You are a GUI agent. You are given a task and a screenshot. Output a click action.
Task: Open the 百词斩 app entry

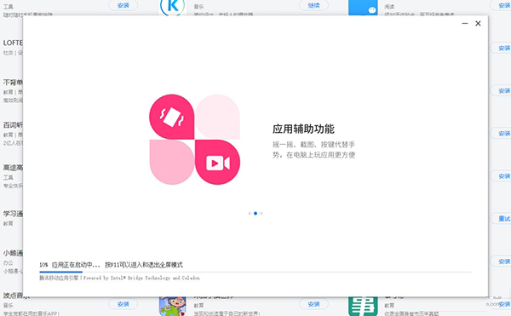click(13, 125)
